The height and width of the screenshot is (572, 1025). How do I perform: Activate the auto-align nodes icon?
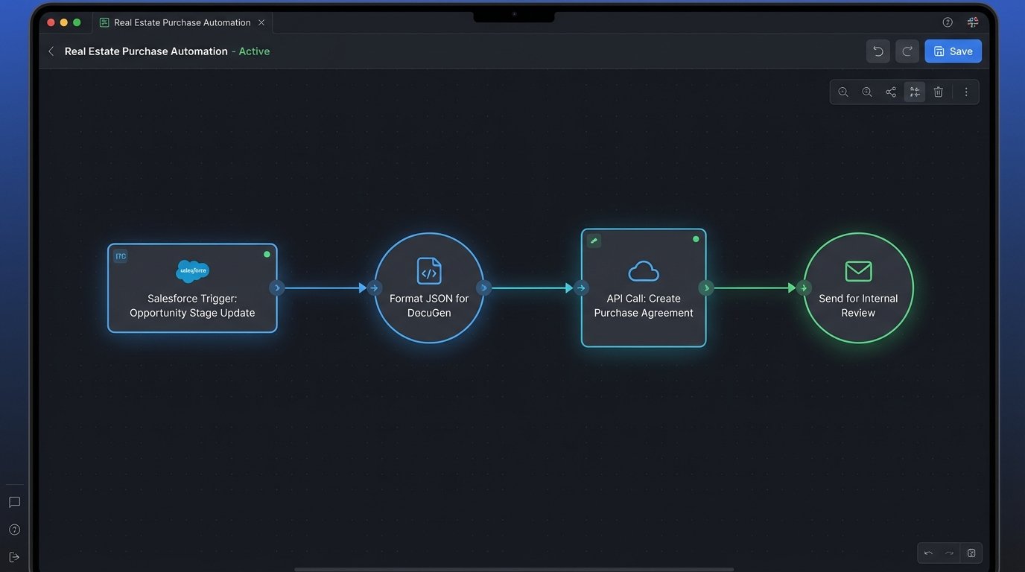click(914, 92)
